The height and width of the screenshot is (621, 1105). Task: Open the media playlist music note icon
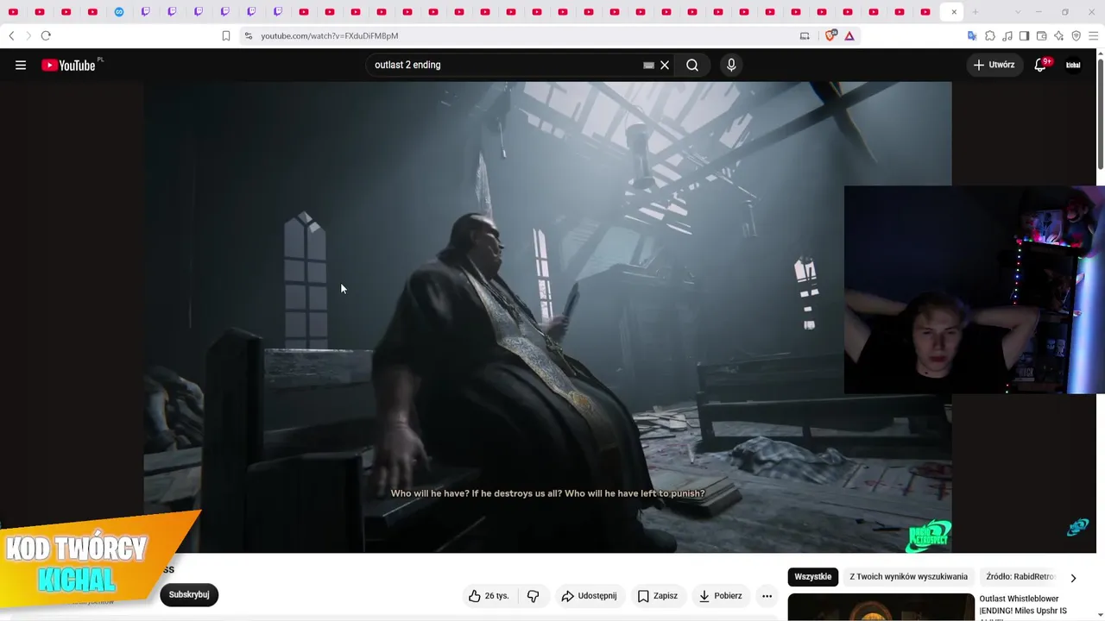(1007, 35)
